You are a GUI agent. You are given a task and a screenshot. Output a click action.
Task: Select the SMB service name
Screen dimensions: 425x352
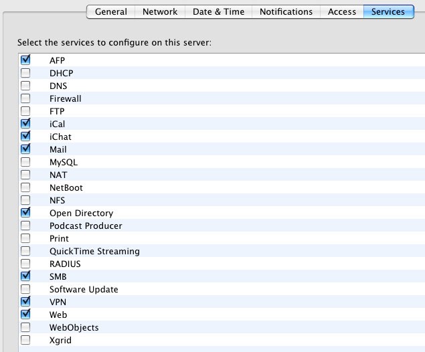pos(58,277)
